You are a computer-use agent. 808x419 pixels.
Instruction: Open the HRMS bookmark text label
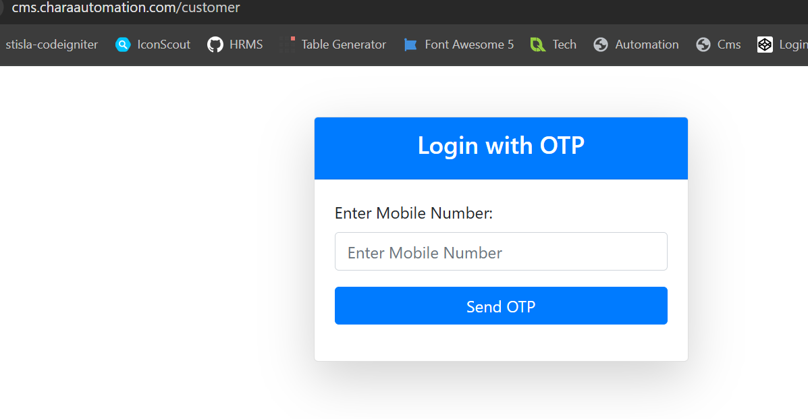246,45
